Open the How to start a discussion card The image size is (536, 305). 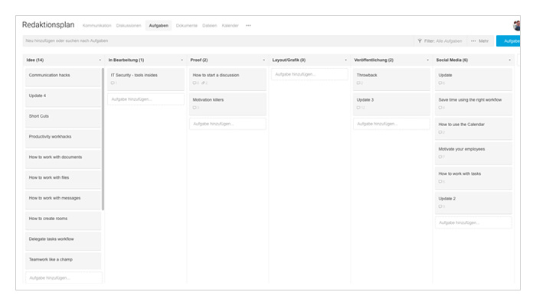(227, 79)
